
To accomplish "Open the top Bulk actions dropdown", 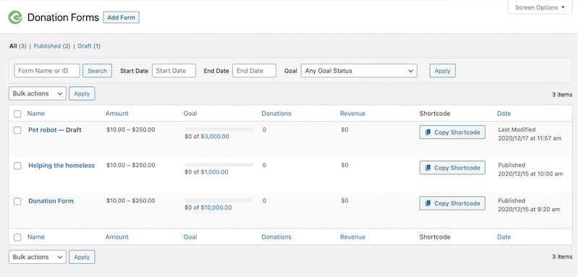I will 38,94.
